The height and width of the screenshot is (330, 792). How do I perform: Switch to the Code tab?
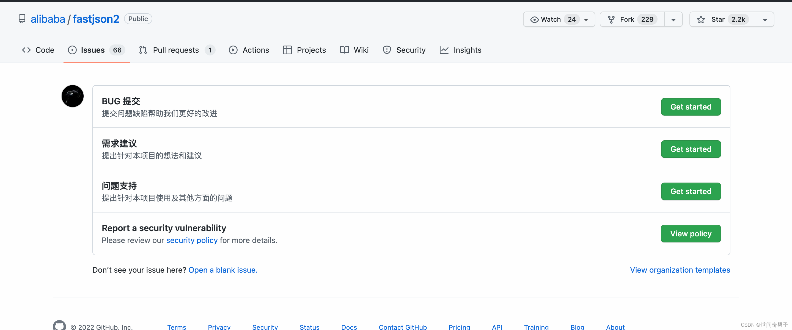[38, 50]
